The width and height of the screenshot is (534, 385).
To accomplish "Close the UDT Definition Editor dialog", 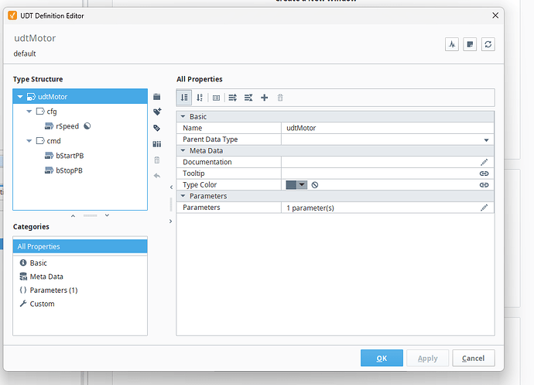I will 495,15.
